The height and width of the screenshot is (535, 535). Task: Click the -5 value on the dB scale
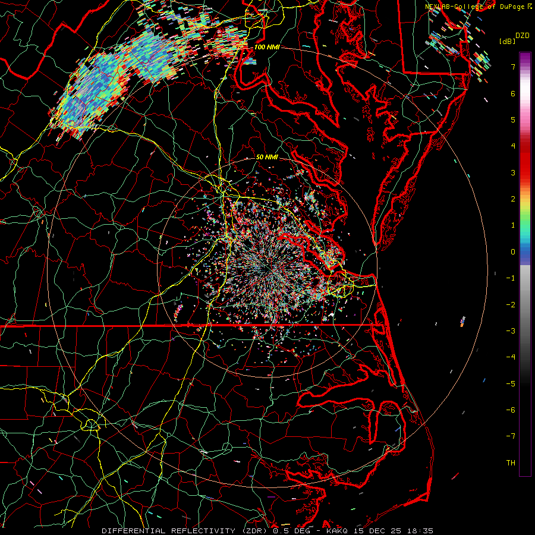[511, 384]
